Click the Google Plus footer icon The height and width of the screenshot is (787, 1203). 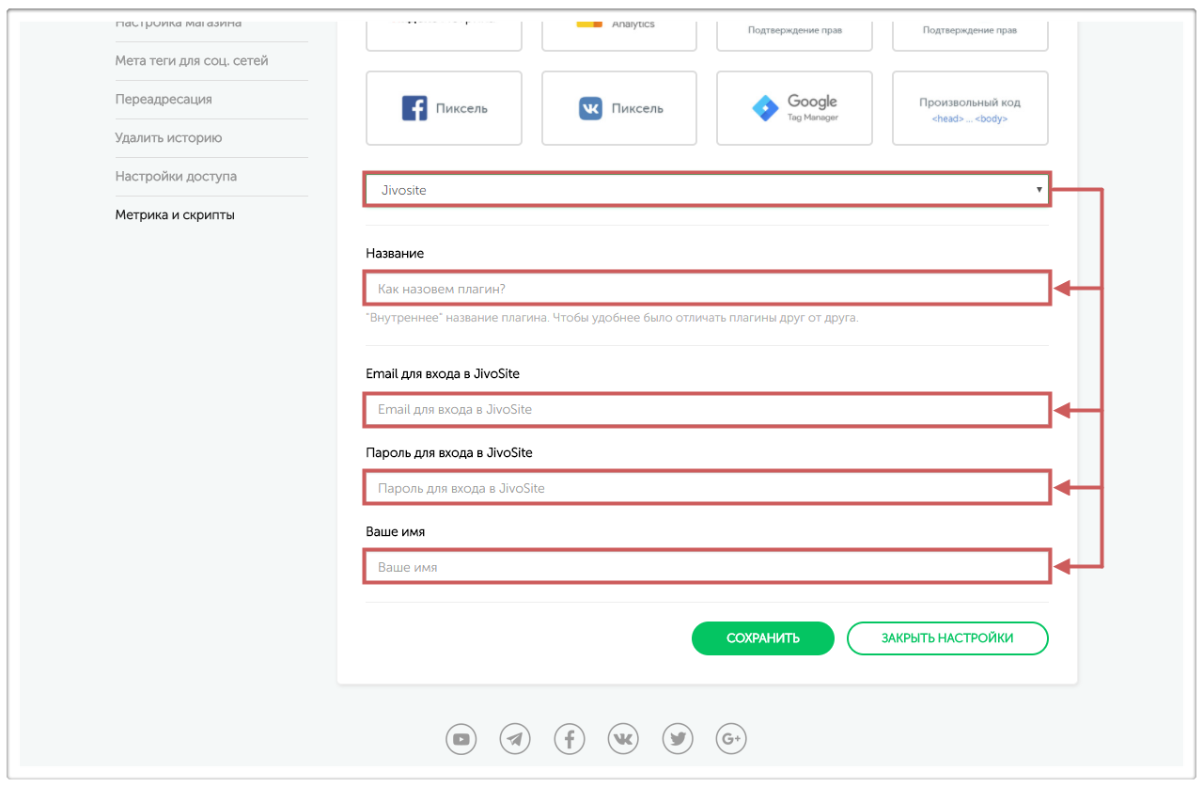[731, 740]
